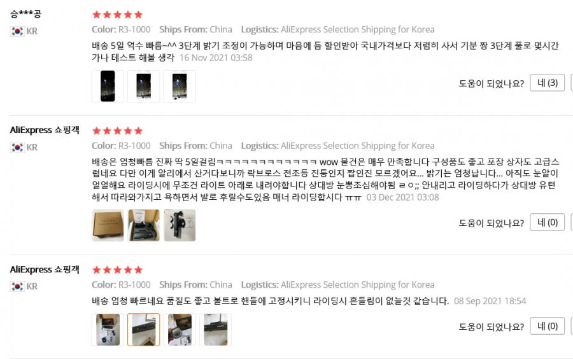View opened package photo in second review

point(144,225)
